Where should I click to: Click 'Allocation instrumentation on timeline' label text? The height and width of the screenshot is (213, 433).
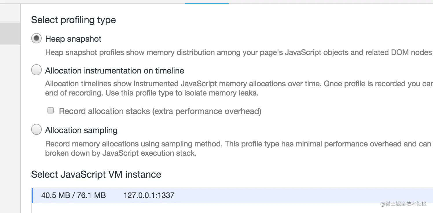tap(115, 71)
